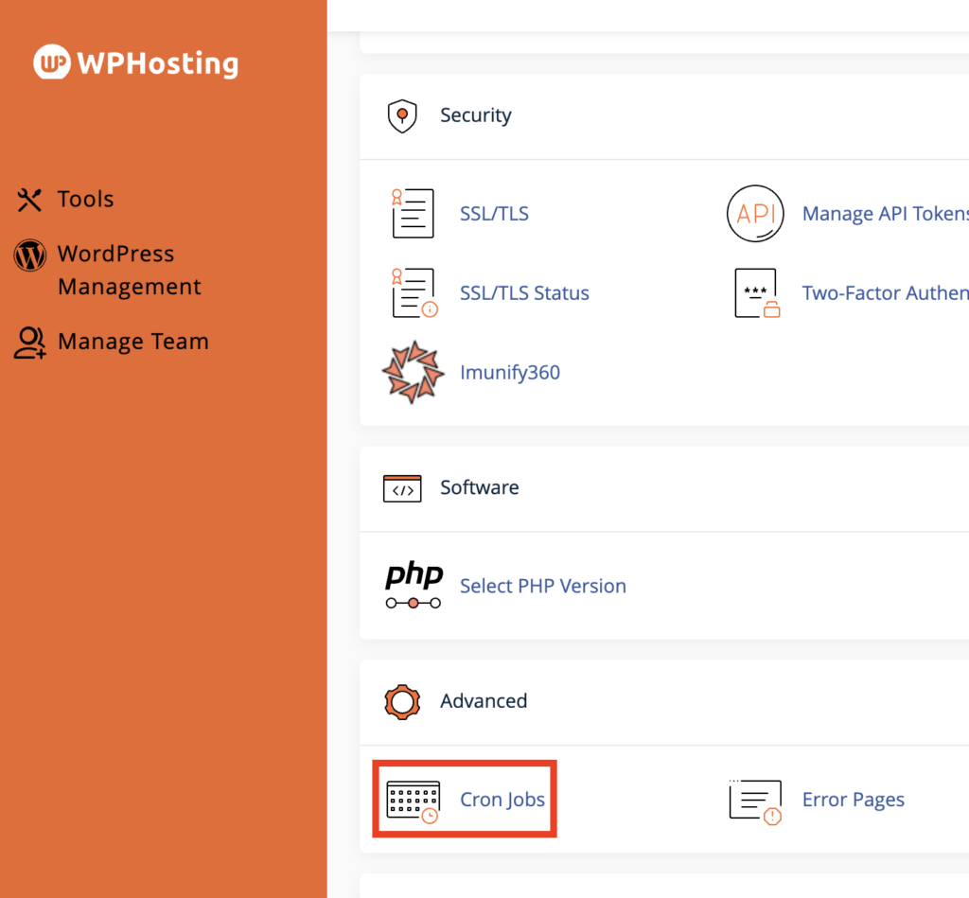
Task: Go to Manage Team in sidebar
Action: 132,342
